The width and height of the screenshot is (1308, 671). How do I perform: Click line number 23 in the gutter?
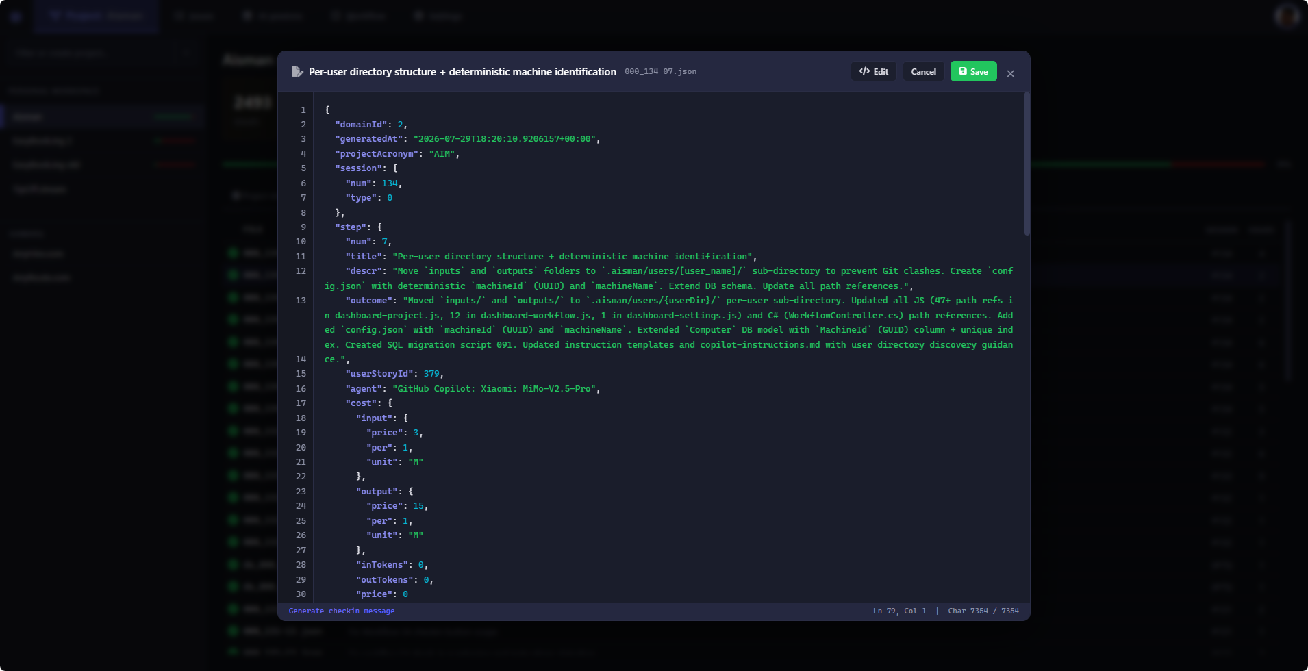pos(301,492)
